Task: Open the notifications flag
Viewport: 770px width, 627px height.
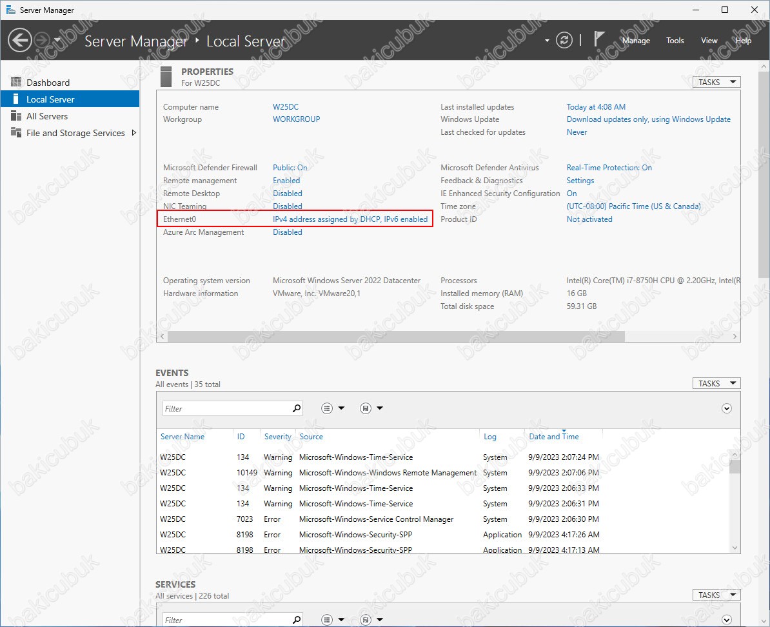Action: click(x=598, y=39)
